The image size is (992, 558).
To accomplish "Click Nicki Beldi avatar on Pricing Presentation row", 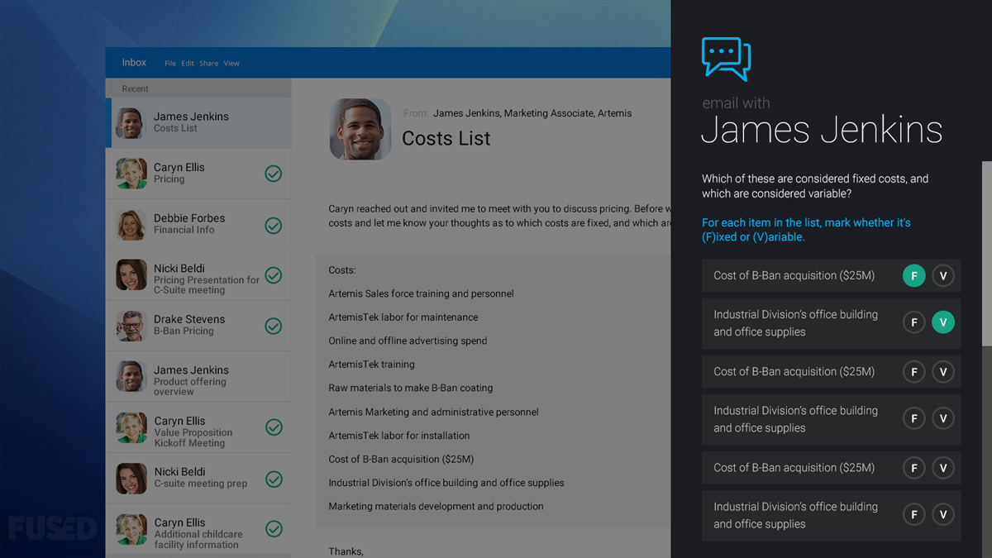I will [131, 275].
